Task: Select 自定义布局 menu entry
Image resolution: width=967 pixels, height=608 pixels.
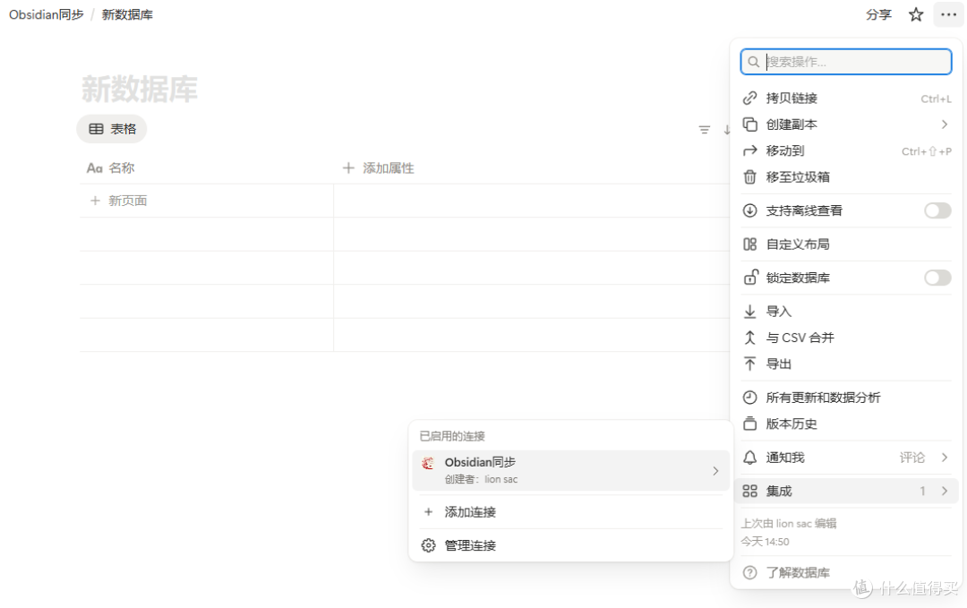Action: [847, 244]
